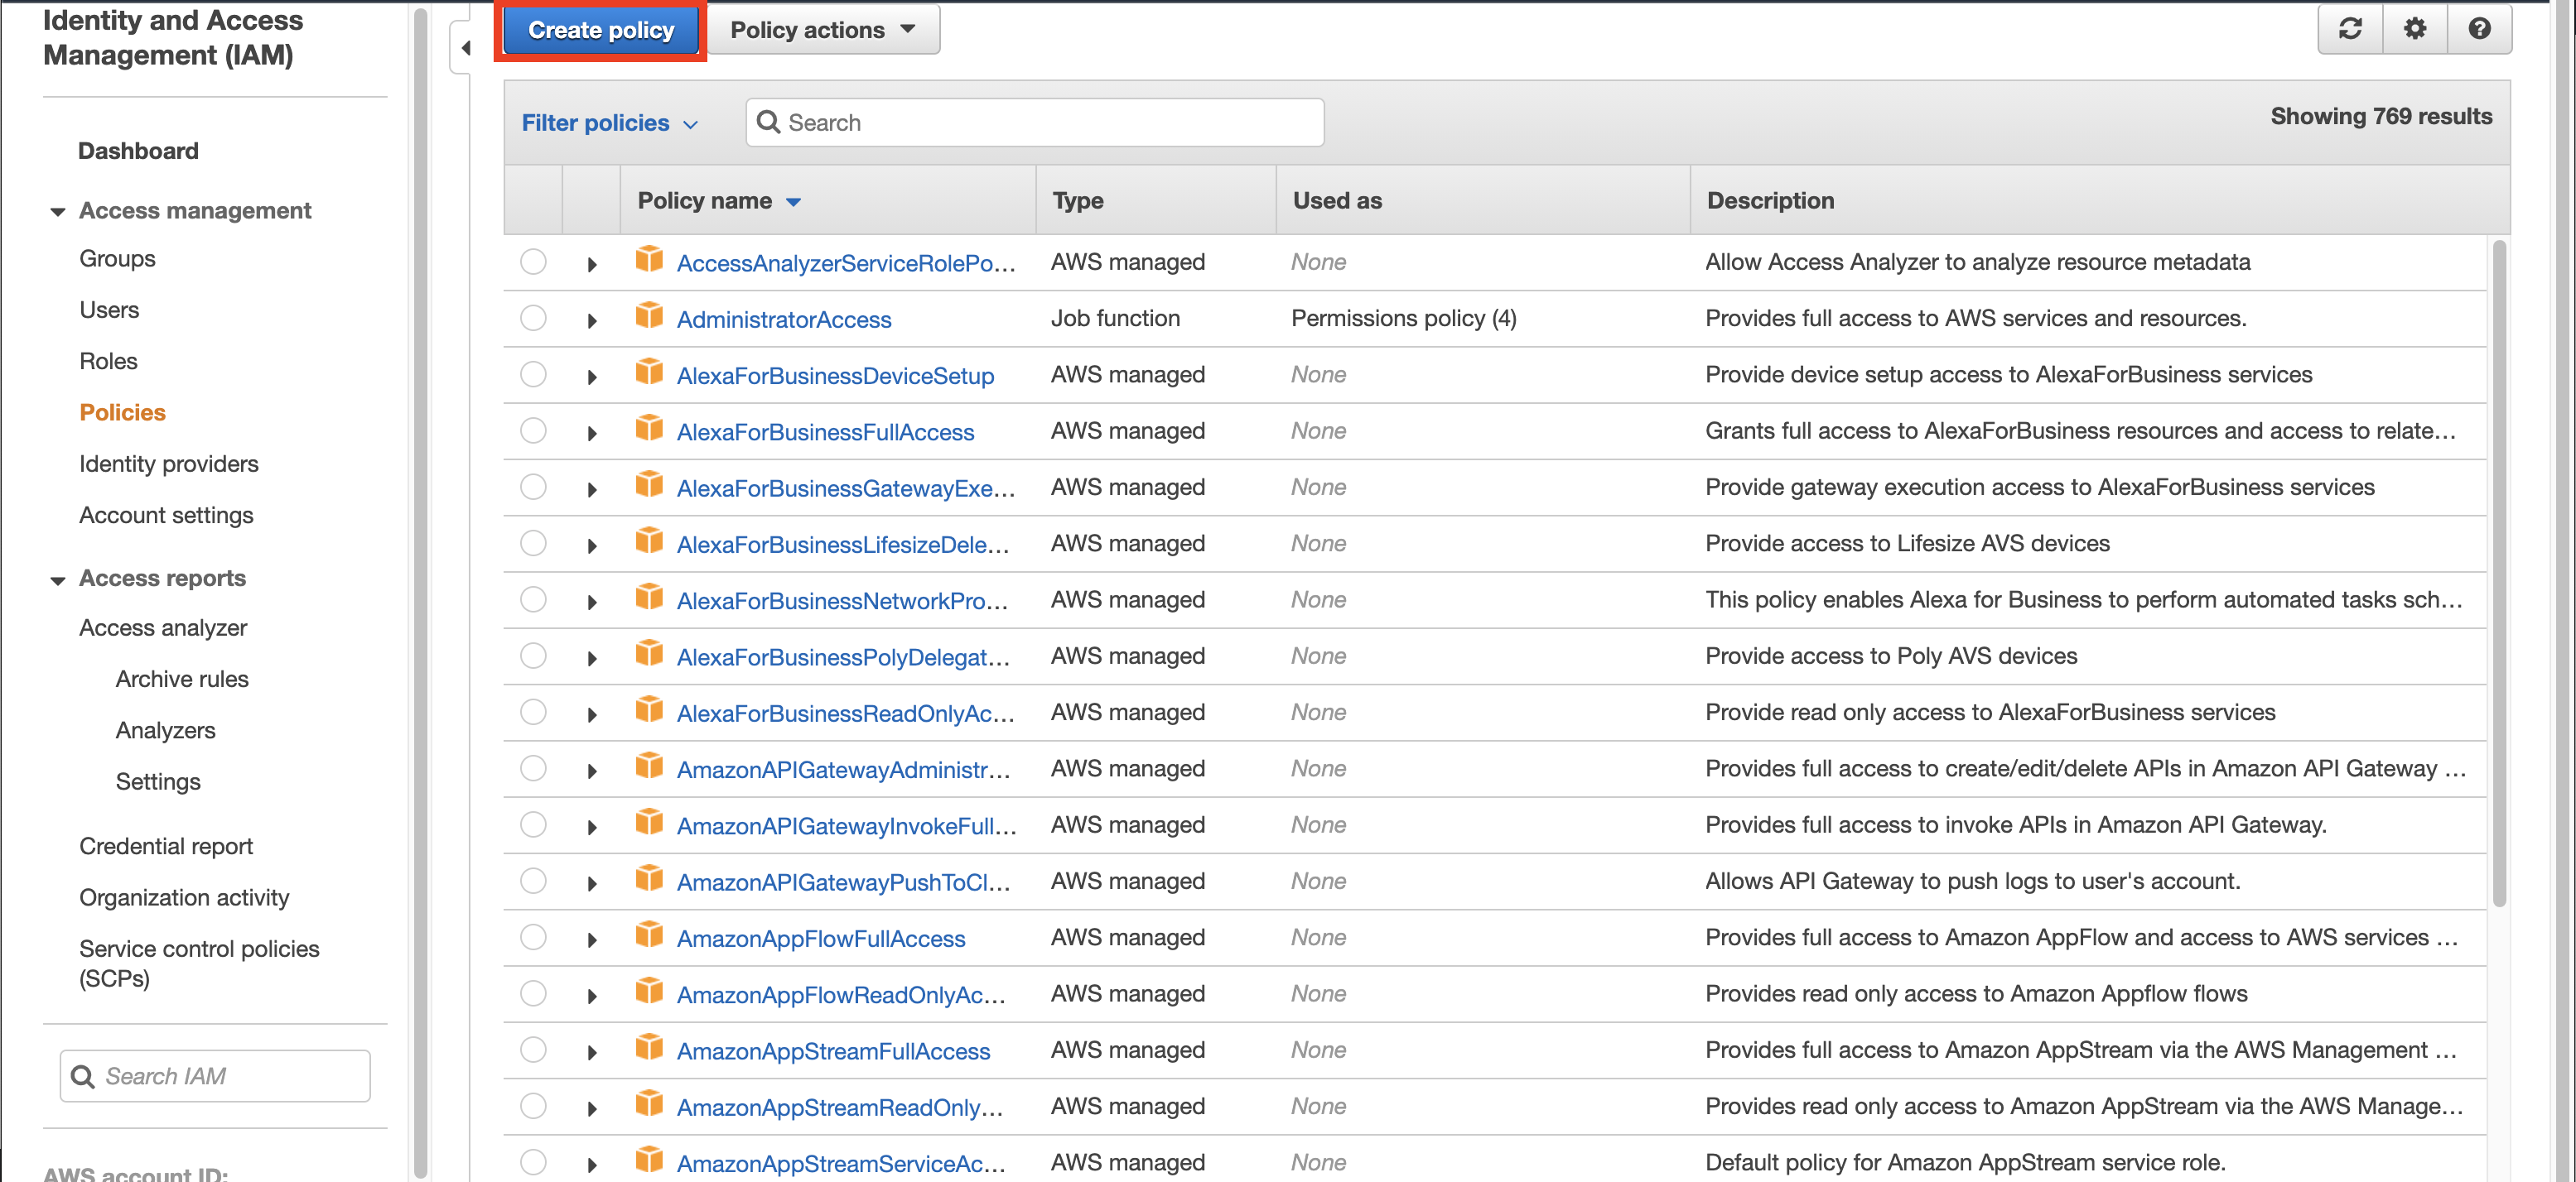Open the AdministratorAccess policy link
The width and height of the screenshot is (2576, 1182).
[x=784, y=320]
